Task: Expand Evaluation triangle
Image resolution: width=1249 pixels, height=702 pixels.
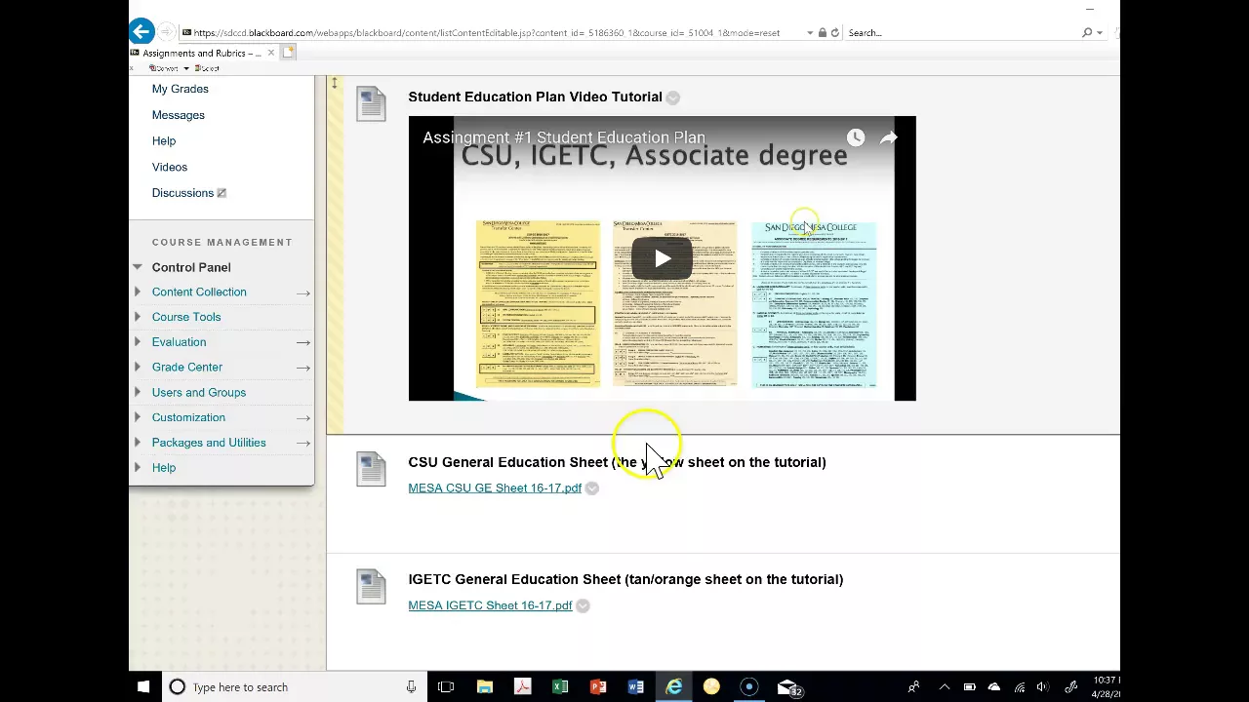Action: coord(138,342)
